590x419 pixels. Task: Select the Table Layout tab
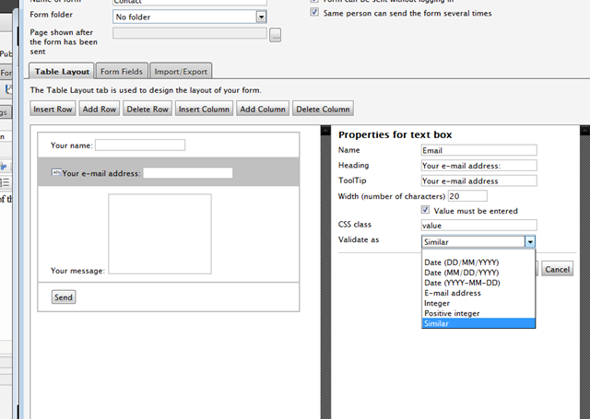point(62,71)
